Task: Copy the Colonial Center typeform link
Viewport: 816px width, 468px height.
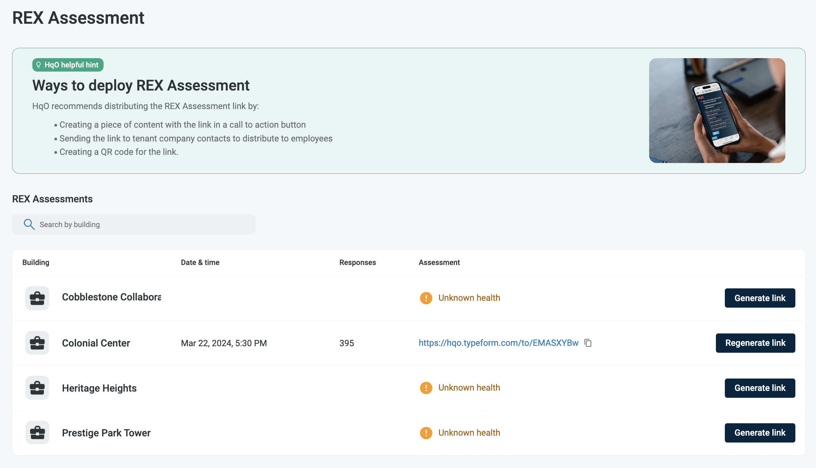Action: click(x=588, y=343)
